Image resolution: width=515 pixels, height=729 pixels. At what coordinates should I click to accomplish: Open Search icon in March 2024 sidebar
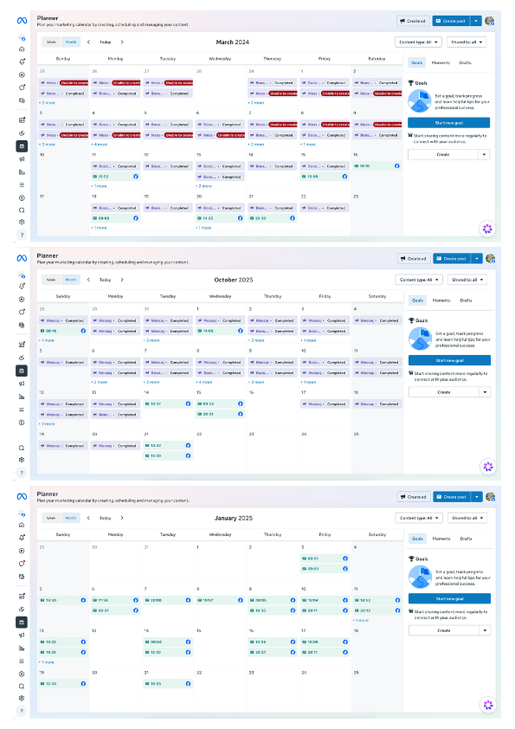[22, 210]
